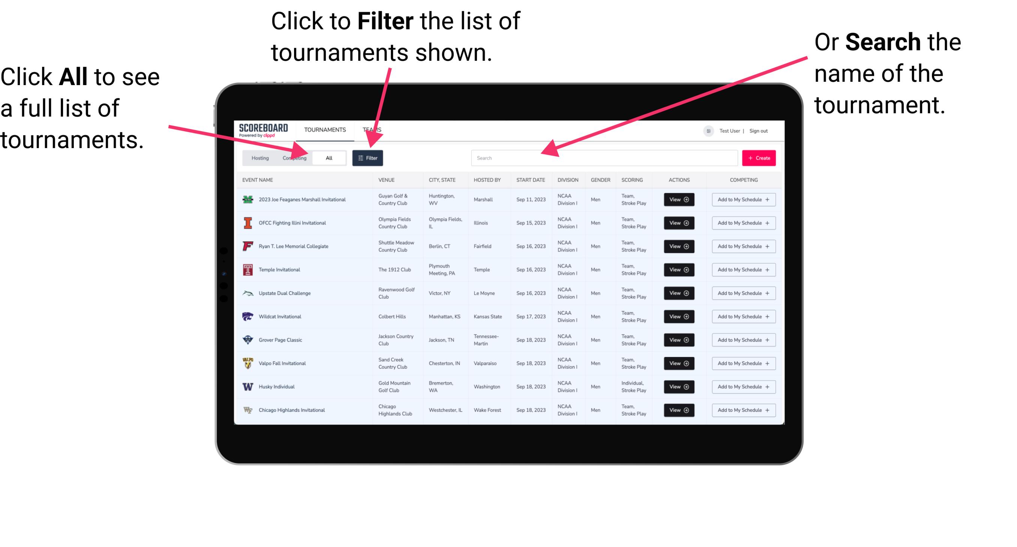Click the Fairfield team logo icon
The image size is (1017, 547).
(x=247, y=246)
